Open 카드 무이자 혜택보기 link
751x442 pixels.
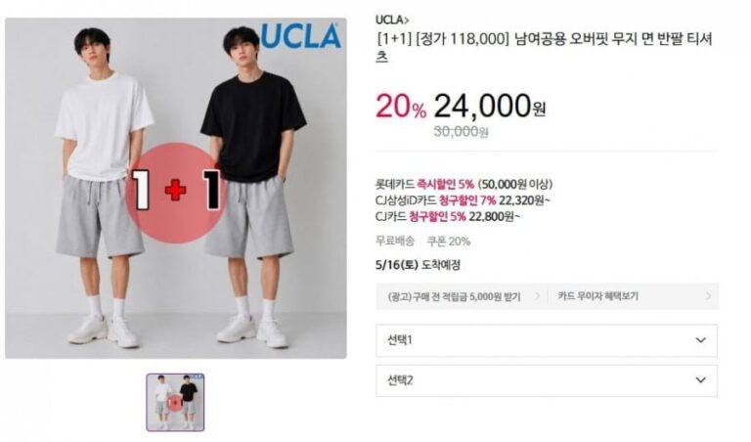[x=597, y=296]
